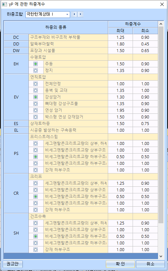
Task: Click the 권고안 button
Action: [x=13, y=264]
